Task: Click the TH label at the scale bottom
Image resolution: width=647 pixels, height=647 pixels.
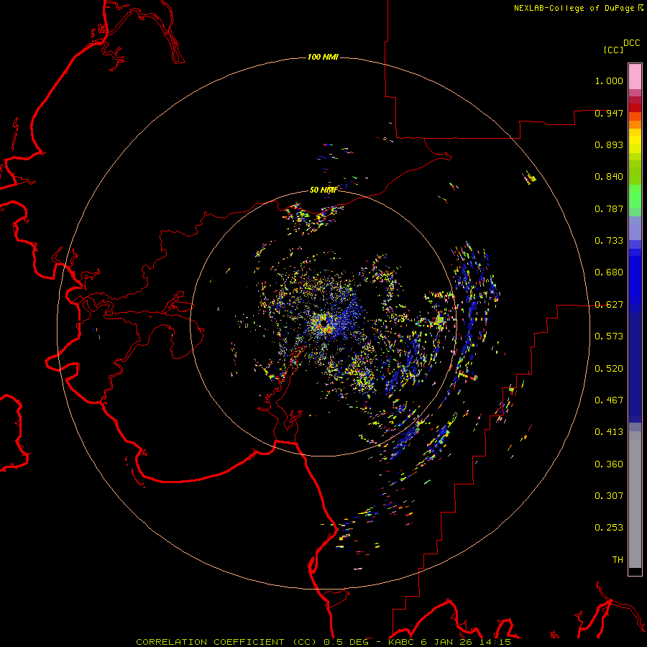Action: [x=618, y=560]
